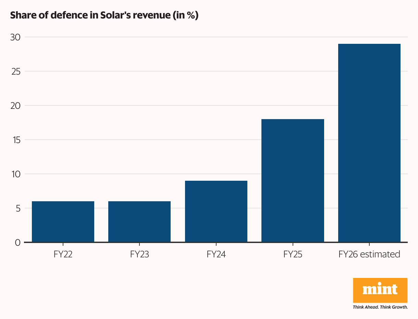Click the tallest bar for FY26 estimated
This screenshot has height=319, width=418.
pos(369,143)
